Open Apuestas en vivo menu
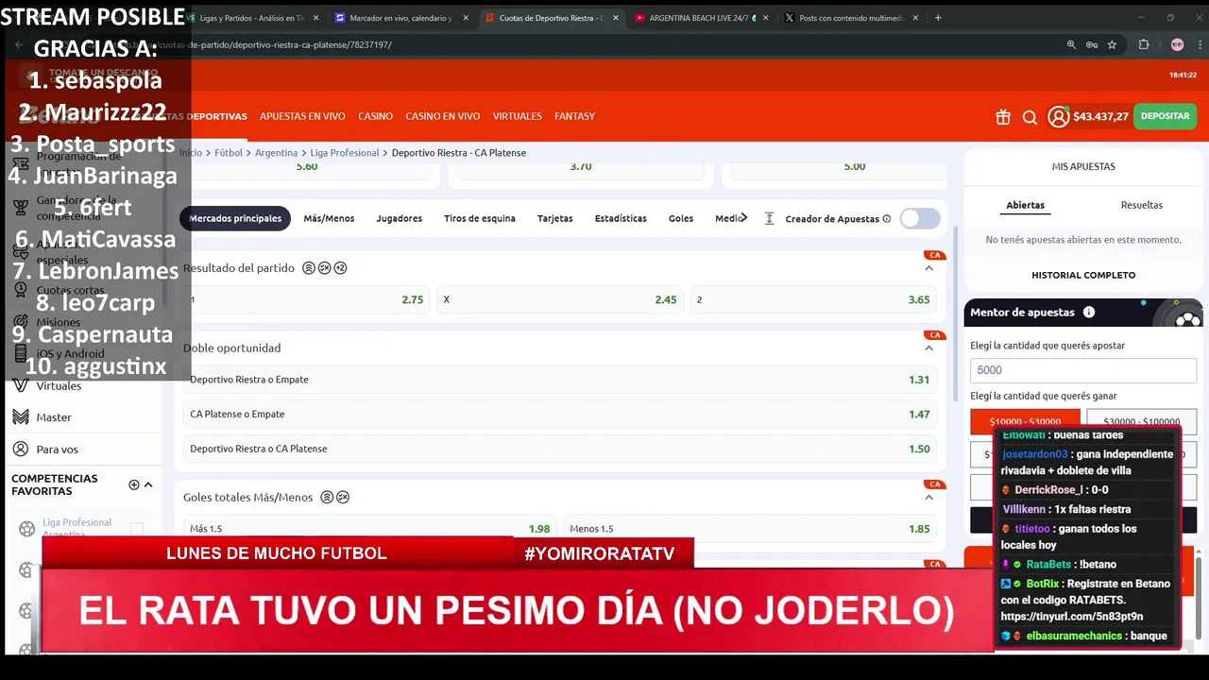 point(302,116)
